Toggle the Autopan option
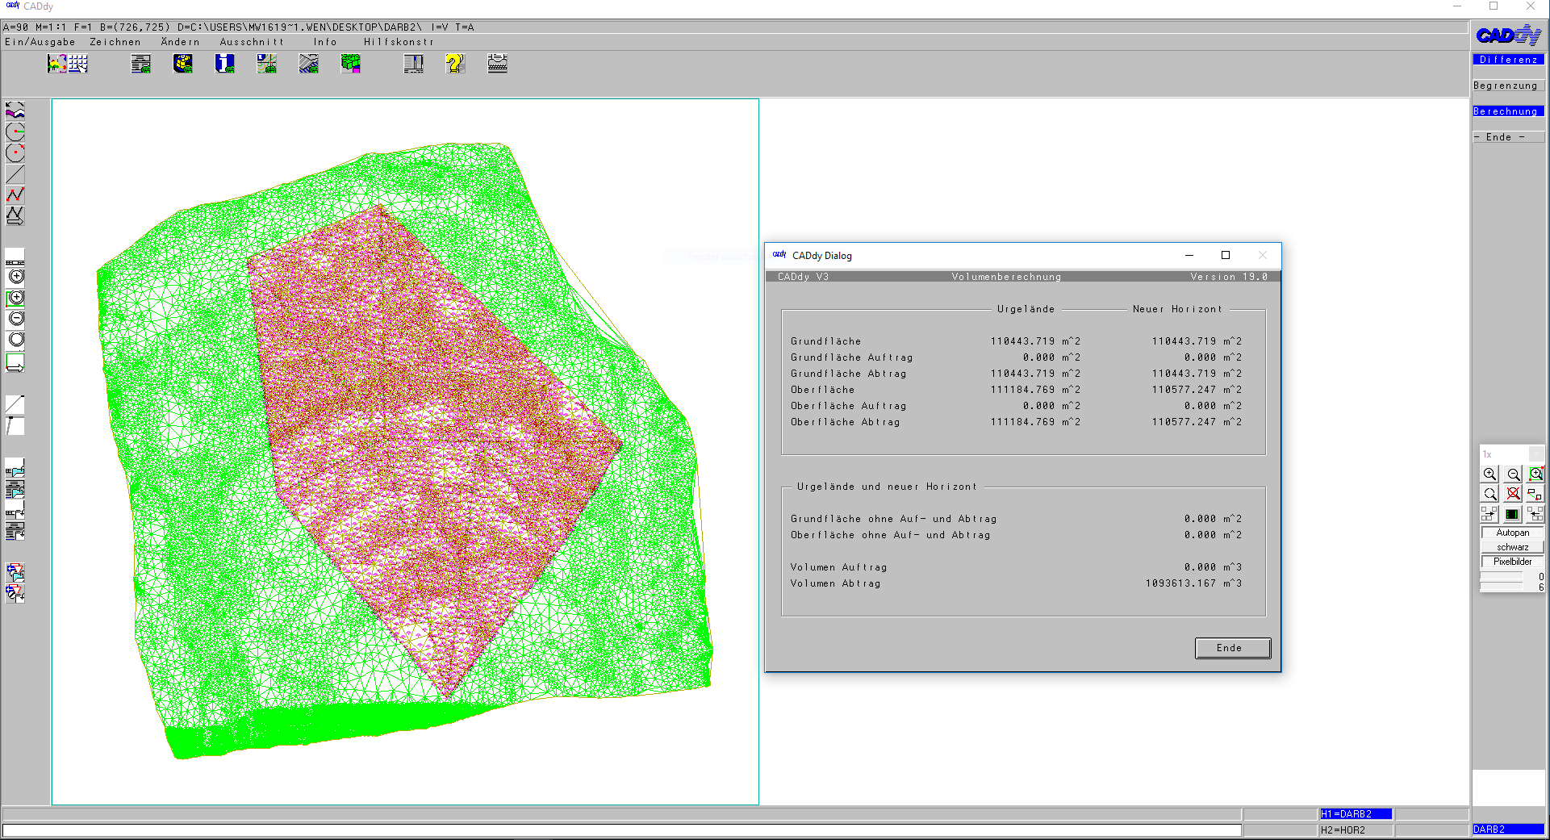Screen dimensions: 1550x840 (x=1512, y=533)
